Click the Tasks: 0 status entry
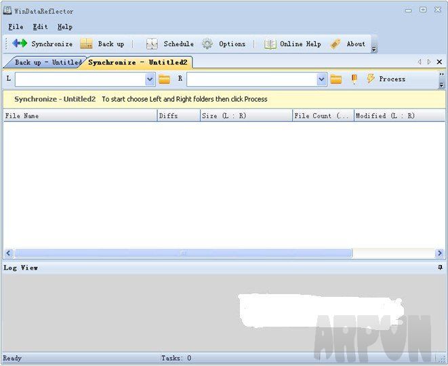This screenshot has width=448, height=366. click(x=176, y=358)
